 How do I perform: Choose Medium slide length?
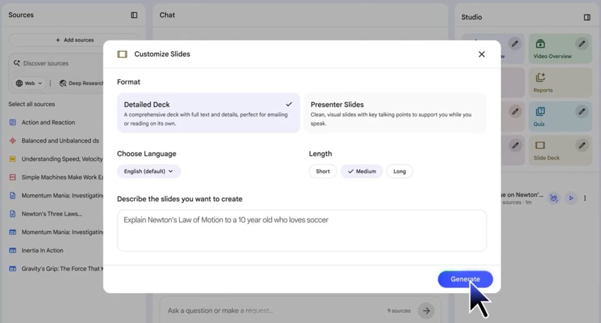pyautogui.click(x=362, y=171)
